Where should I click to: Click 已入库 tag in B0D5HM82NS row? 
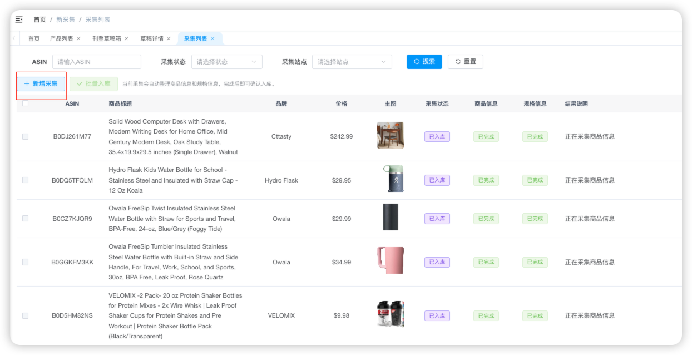tap(437, 315)
